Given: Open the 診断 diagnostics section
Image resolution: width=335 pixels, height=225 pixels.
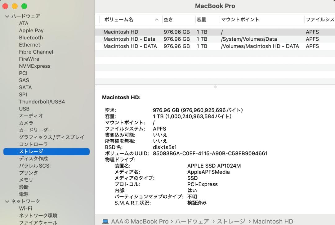Looking at the screenshot, I should [25, 187].
